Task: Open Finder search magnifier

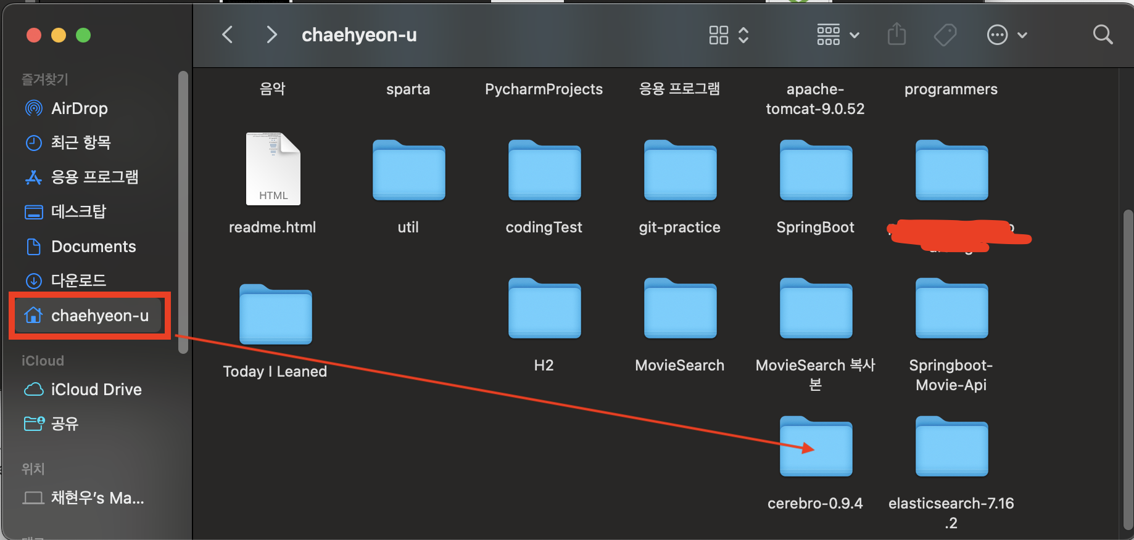Action: [1103, 35]
